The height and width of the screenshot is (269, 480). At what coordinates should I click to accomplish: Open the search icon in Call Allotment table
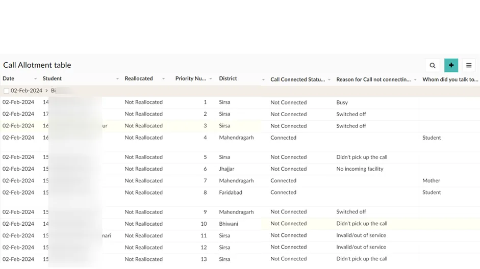pos(432,65)
